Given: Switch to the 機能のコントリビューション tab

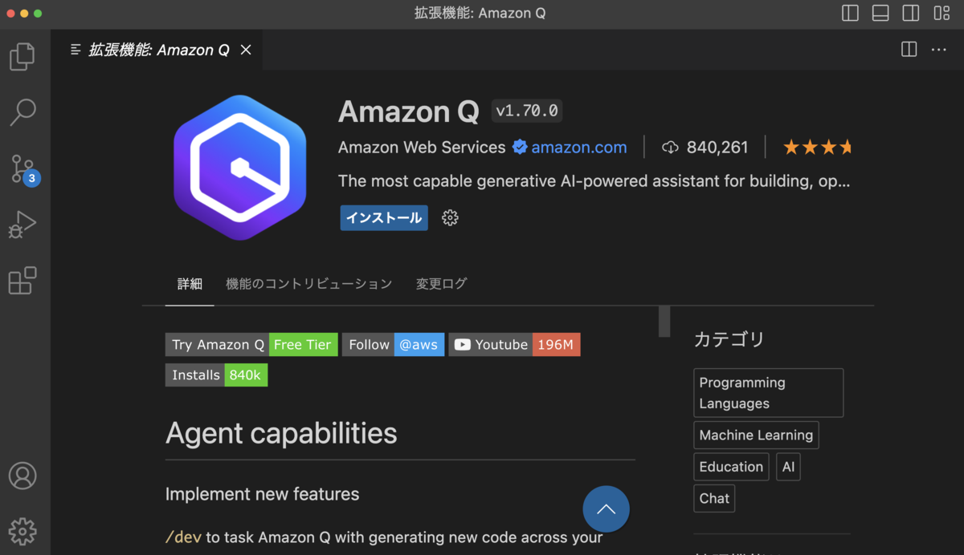Looking at the screenshot, I should 308,283.
